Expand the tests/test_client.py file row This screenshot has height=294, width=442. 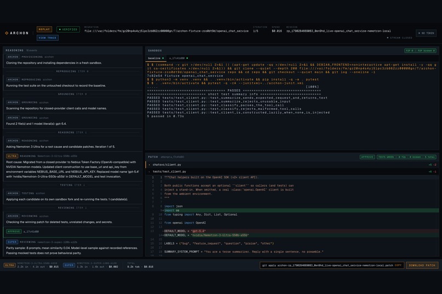click(292, 171)
